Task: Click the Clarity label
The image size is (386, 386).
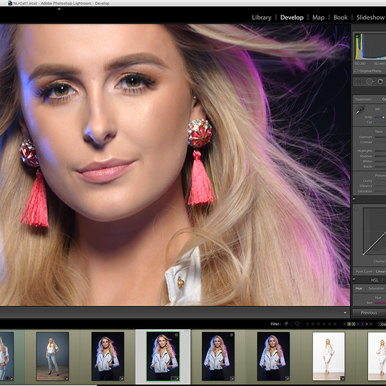Action: (x=368, y=181)
